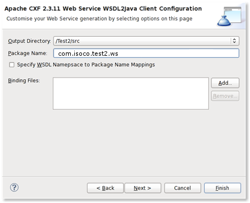Viewport: 250px width, 203px height.
Task: Click the Output Directory label
Action: [29, 41]
